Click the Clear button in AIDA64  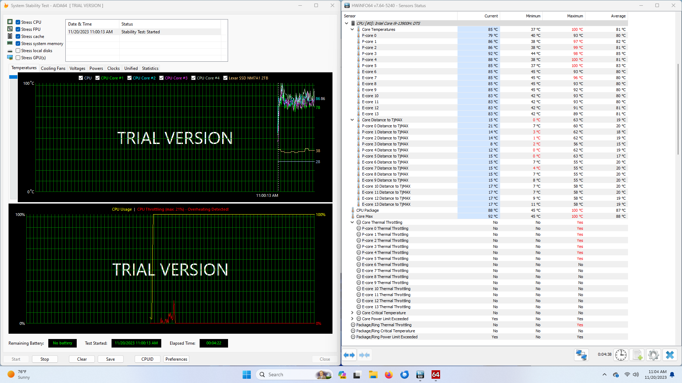click(82, 359)
